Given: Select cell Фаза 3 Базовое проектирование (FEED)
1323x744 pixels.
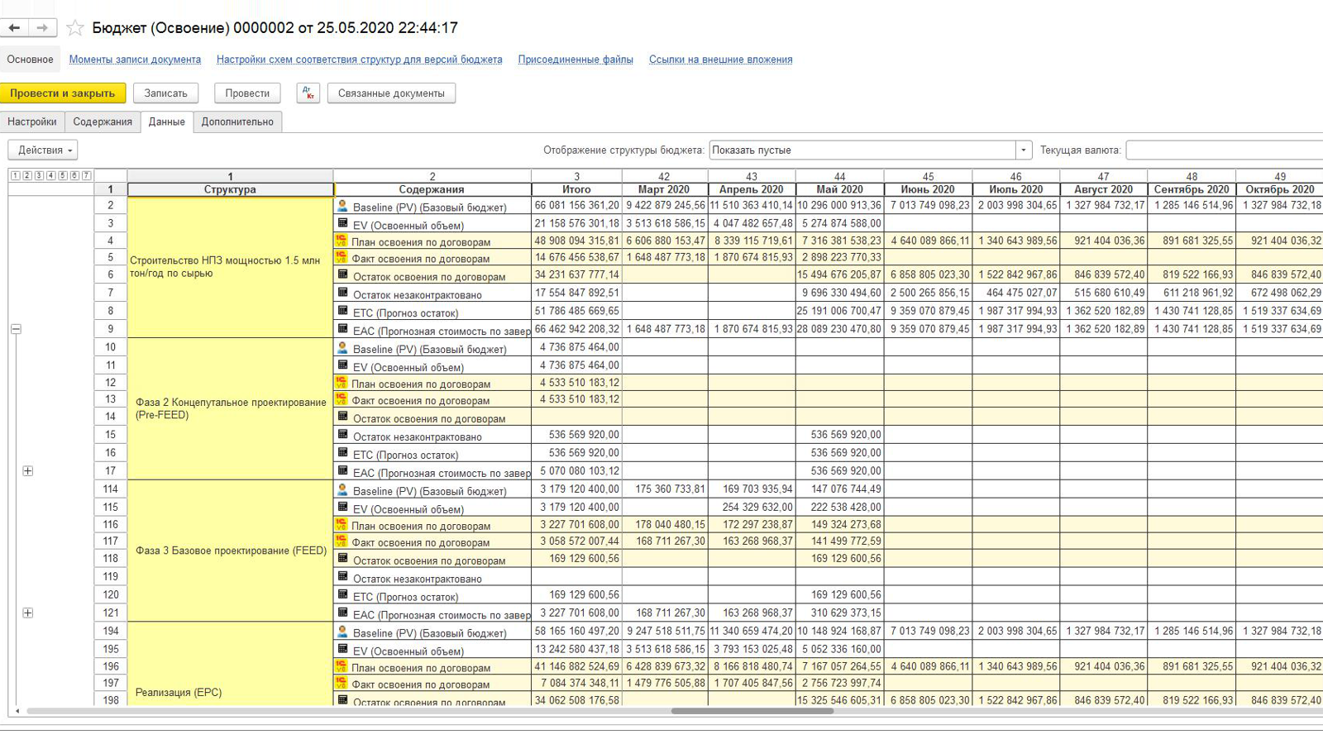Looking at the screenshot, I should click(230, 551).
